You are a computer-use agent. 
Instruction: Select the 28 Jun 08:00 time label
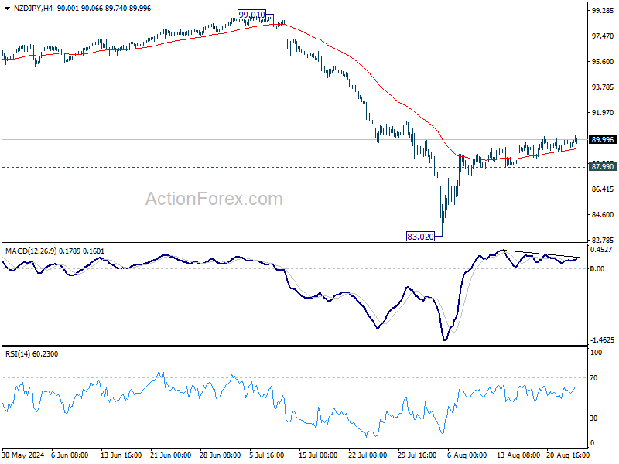tap(221, 455)
